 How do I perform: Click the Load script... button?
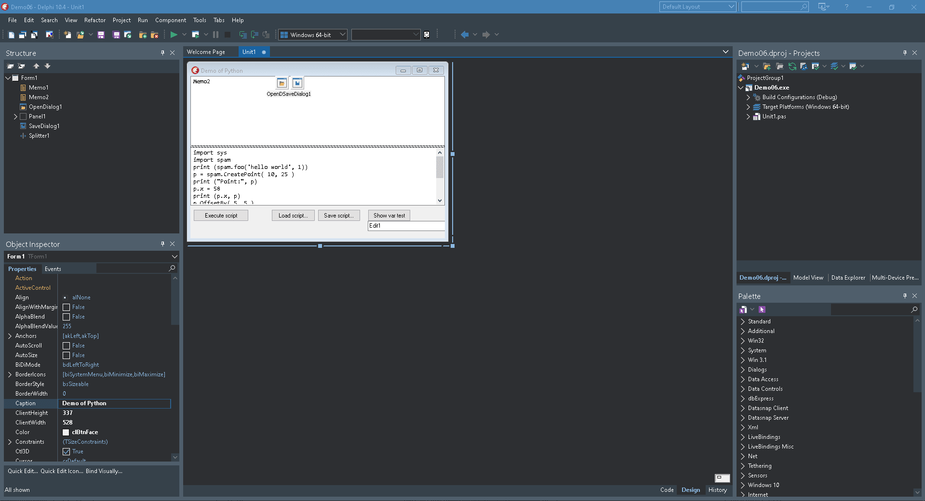pos(293,216)
